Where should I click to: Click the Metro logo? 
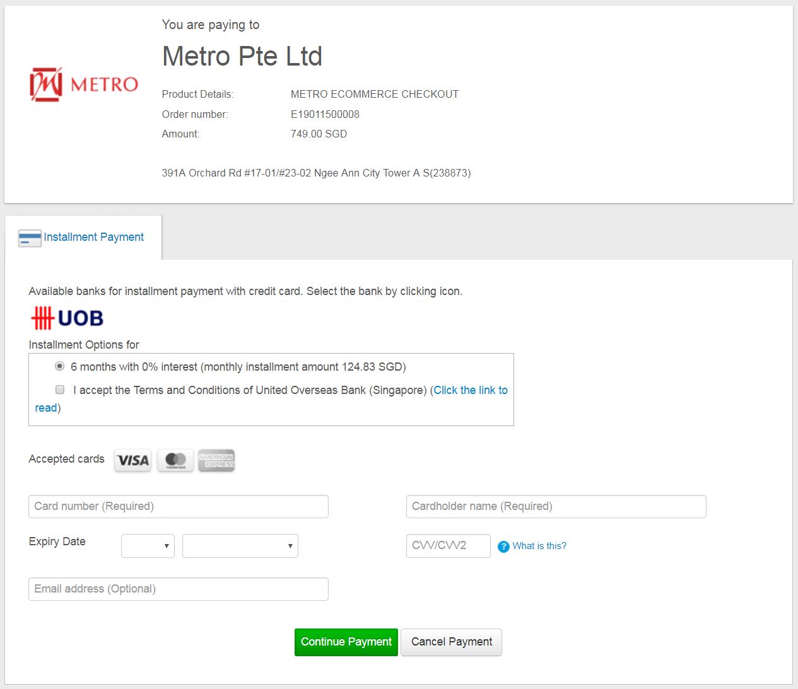[84, 84]
